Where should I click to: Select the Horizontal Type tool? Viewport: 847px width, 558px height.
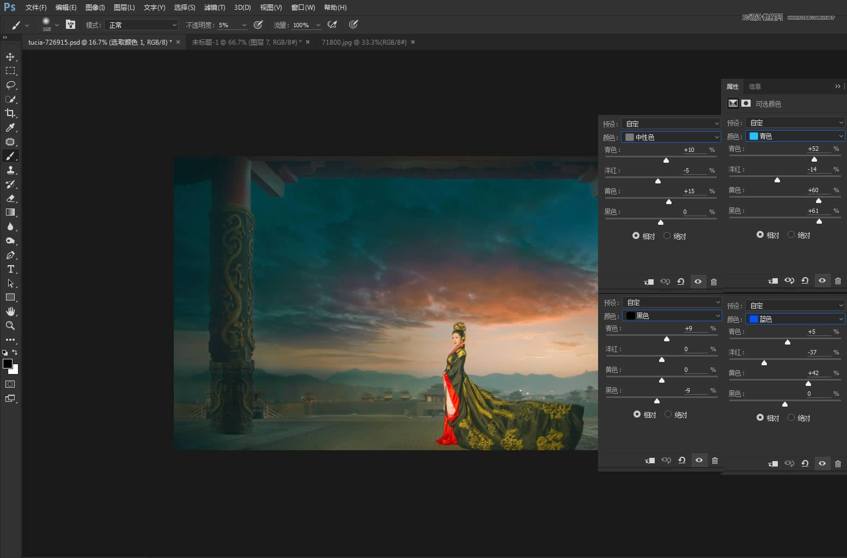coord(10,269)
